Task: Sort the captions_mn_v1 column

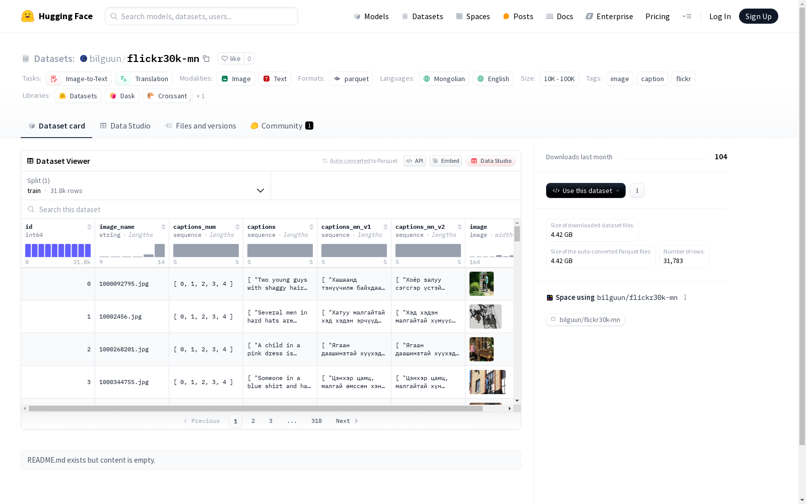Action: tap(385, 227)
